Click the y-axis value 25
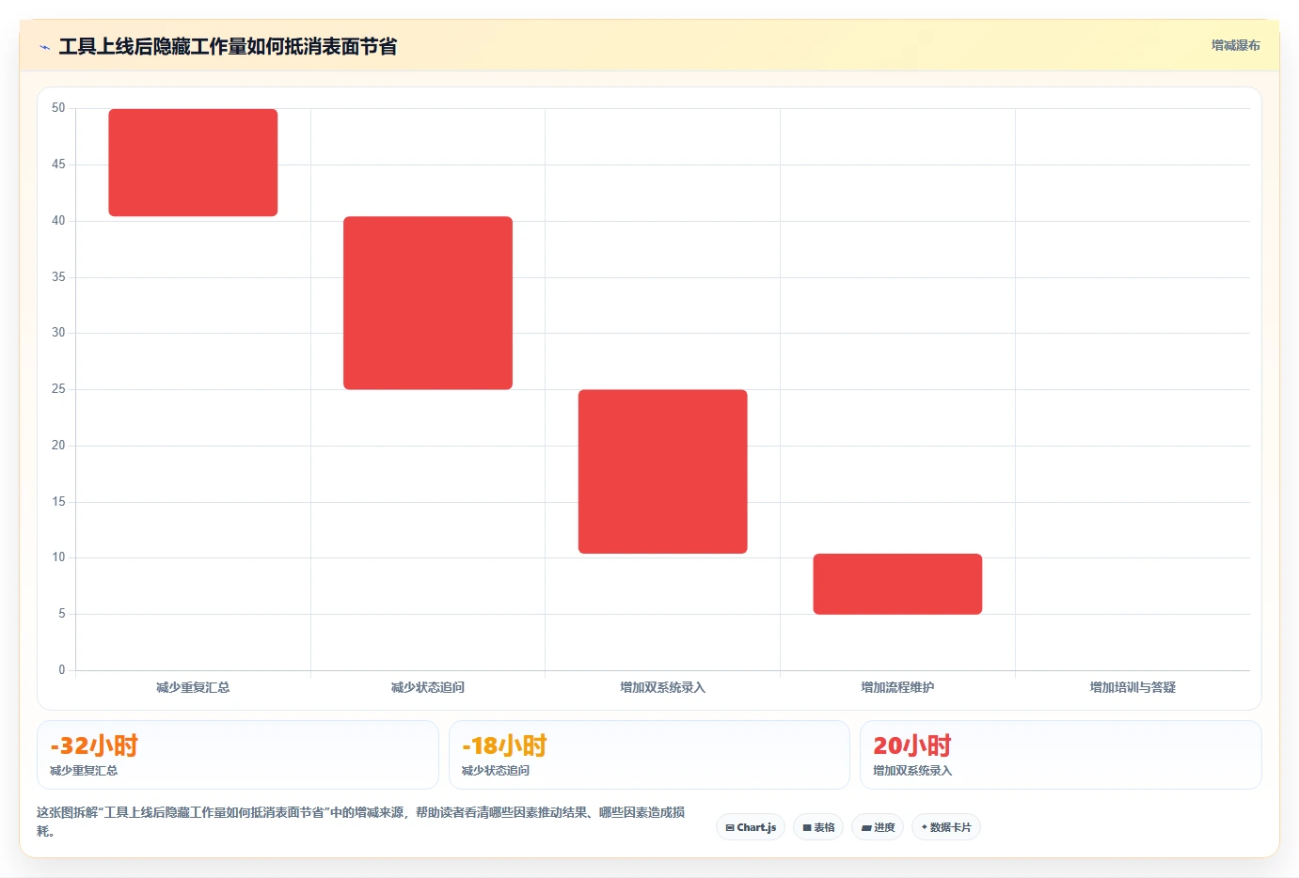The height and width of the screenshot is (878, 1299). point(58,389)
